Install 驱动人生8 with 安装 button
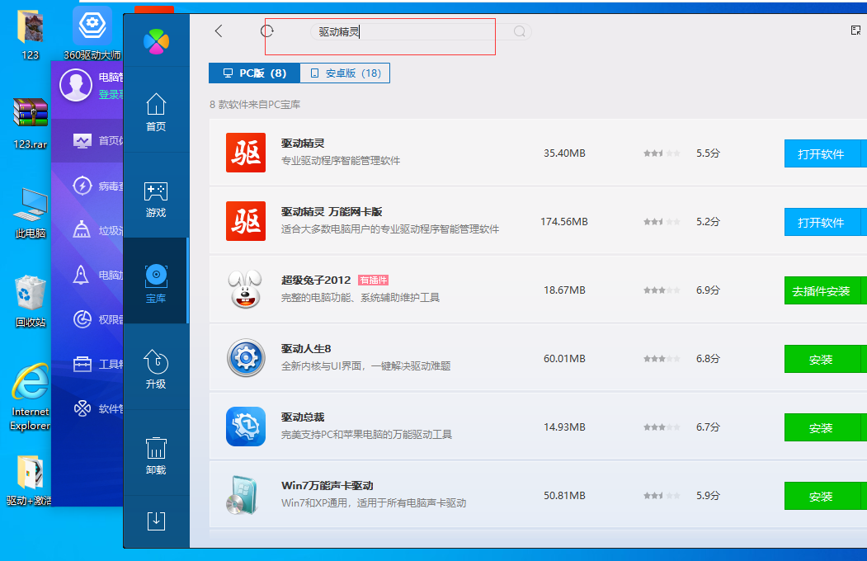867x561 pixels. (821, 360)
